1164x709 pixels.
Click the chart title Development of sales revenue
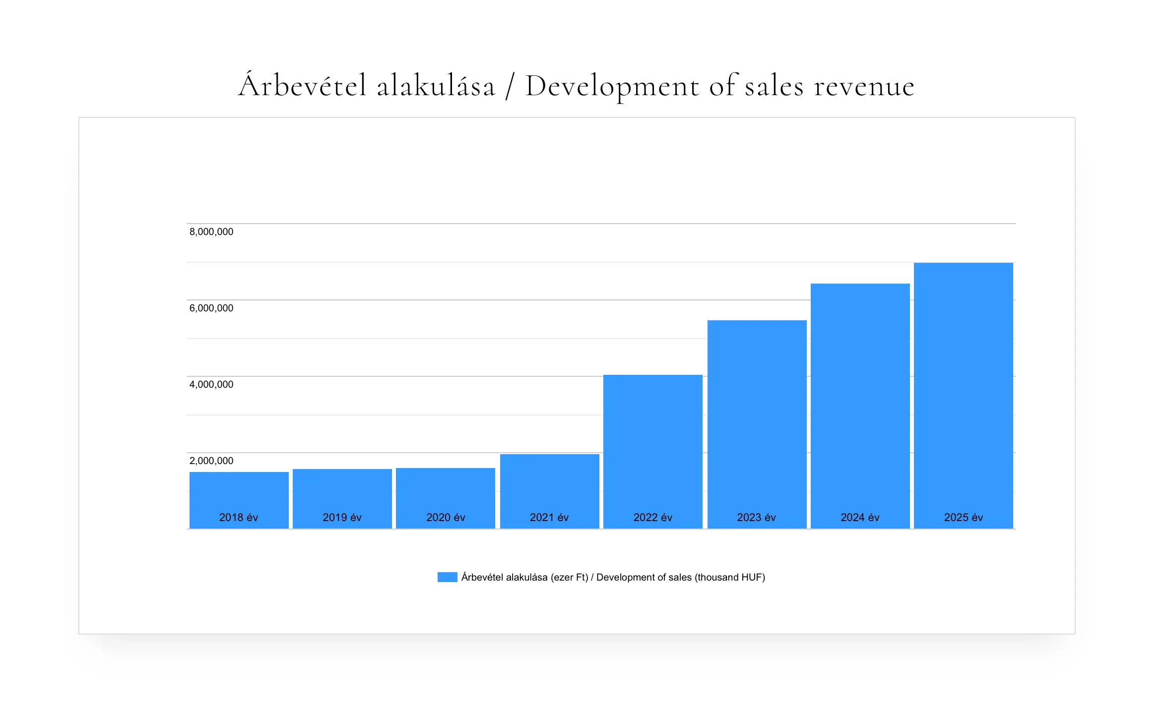576,86
